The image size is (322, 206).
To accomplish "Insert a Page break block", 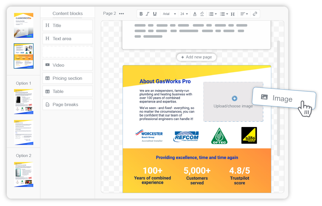I will tap(67, 104).
